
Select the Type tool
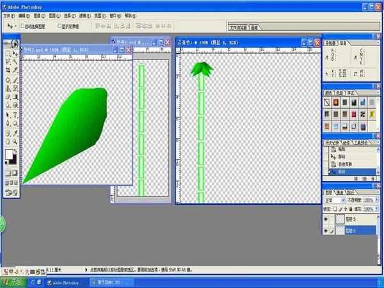pyautogui.click(x=15, y=115)
